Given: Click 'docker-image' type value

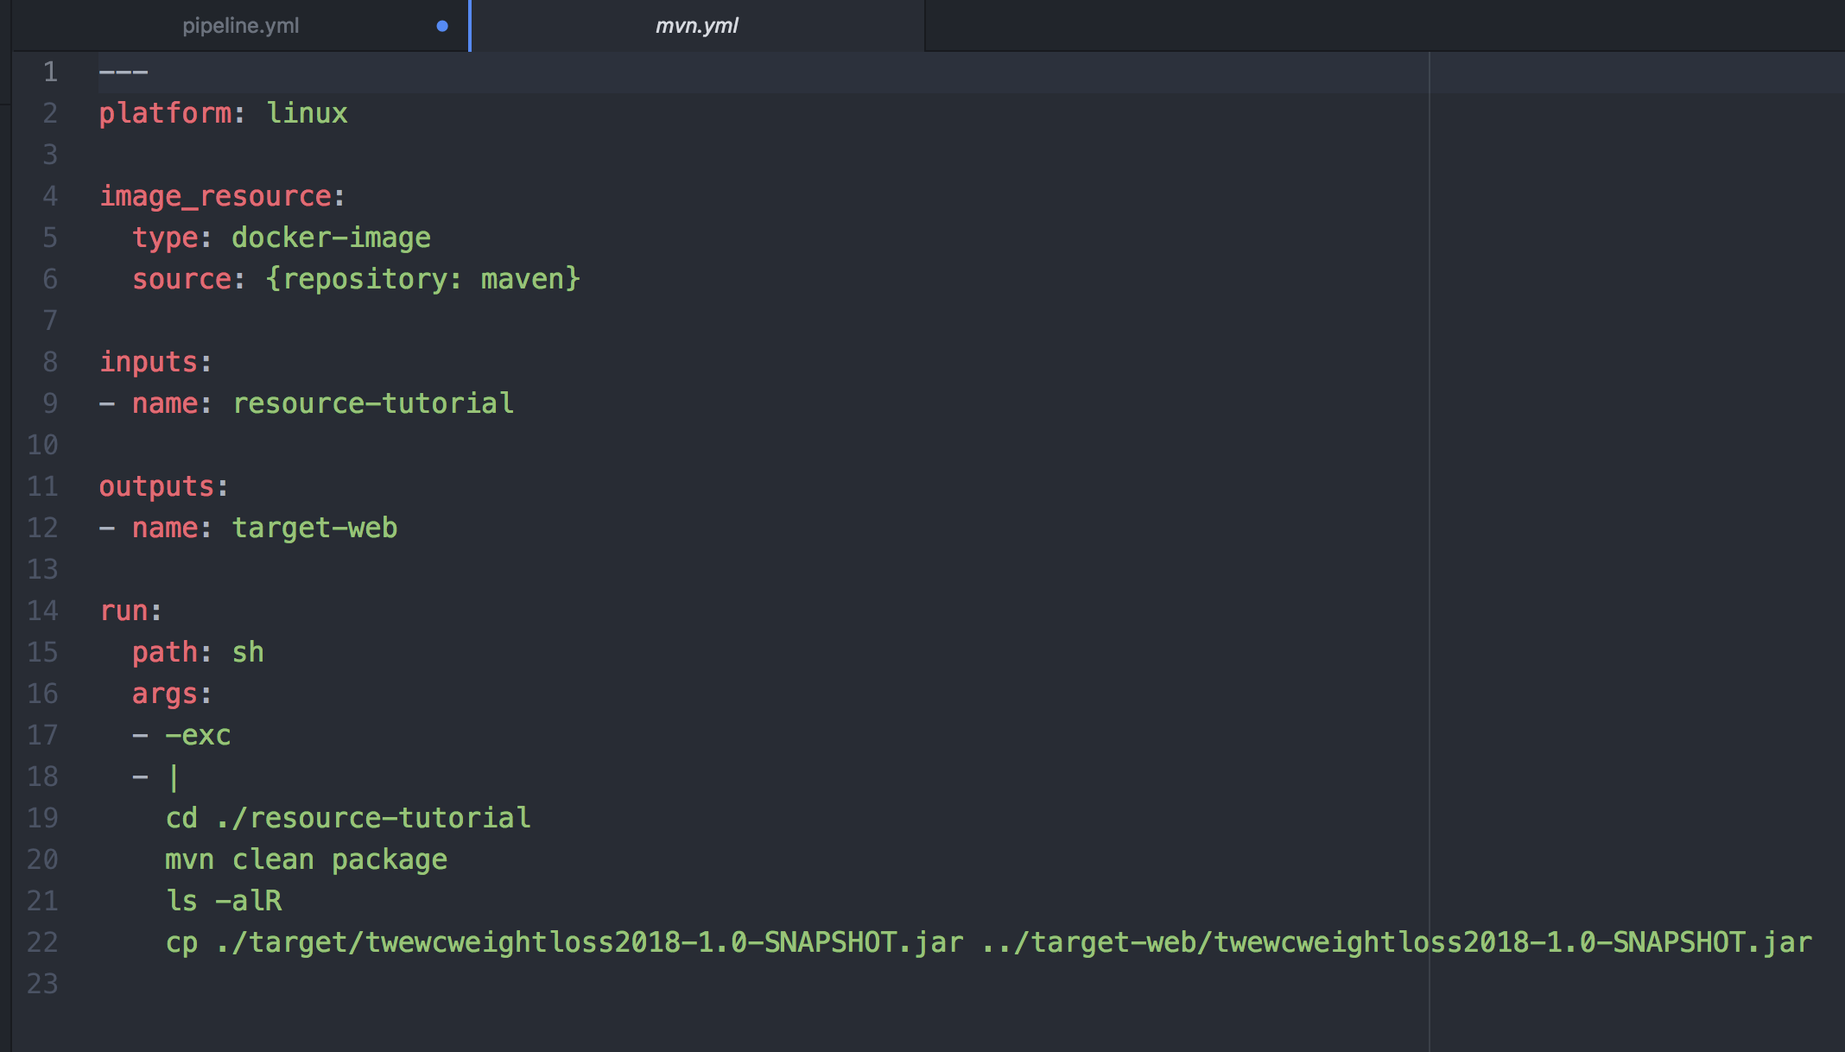Looking at the screenshot, I should (331, 238).
